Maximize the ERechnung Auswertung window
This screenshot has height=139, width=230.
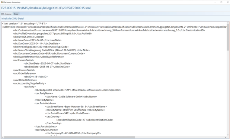tap(221, 2)
